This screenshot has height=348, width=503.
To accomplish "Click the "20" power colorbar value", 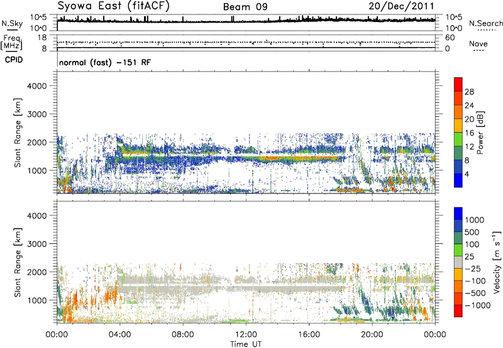I will (469, 119).
